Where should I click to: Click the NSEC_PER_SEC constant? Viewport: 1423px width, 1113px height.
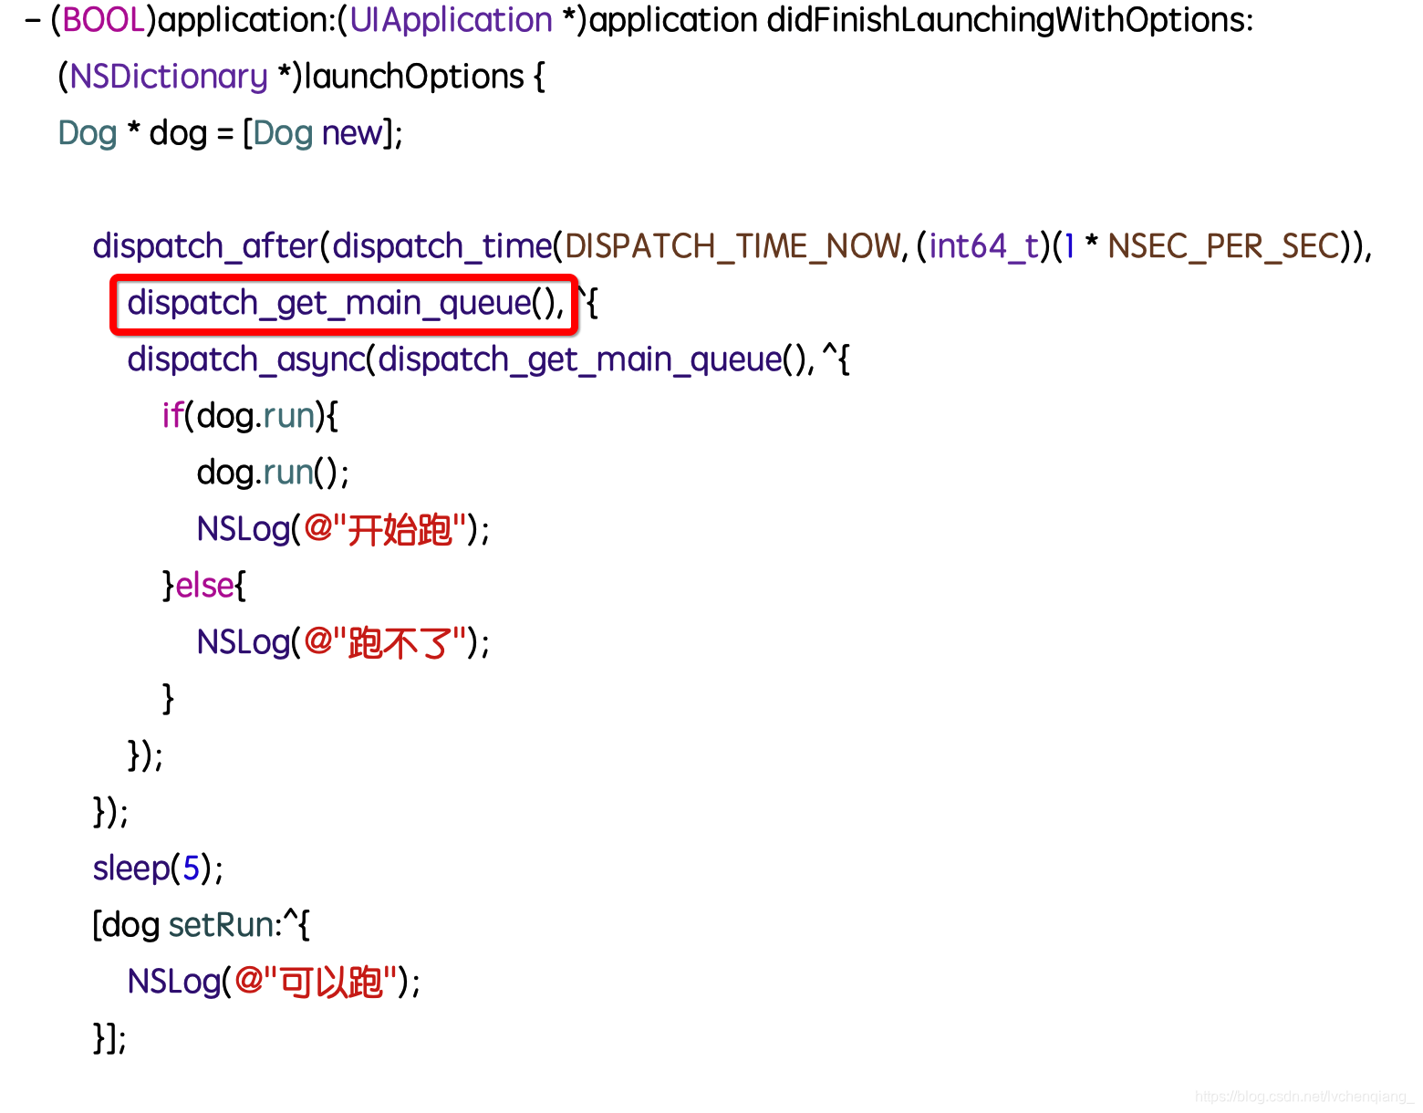pyautogui.click(x=1223, y=246)
